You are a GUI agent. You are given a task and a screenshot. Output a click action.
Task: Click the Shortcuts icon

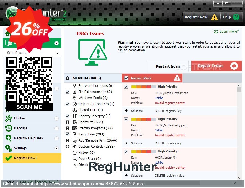(x=75, y=122)
